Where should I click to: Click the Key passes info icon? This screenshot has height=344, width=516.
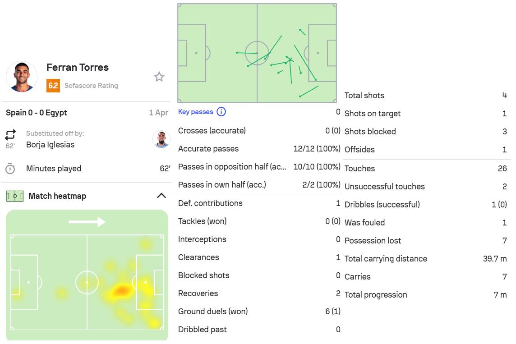tap(221, 112)
